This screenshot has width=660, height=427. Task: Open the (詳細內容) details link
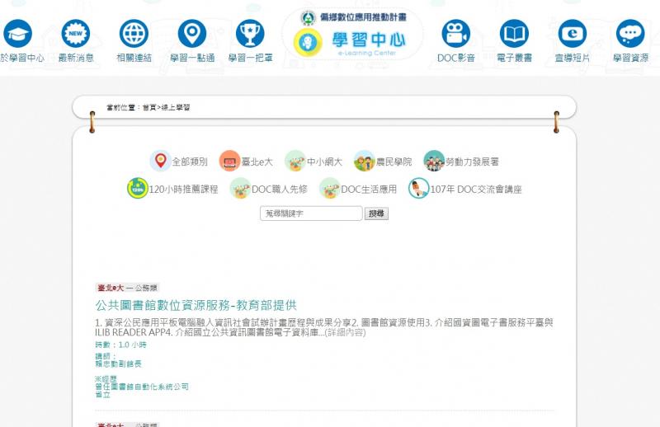(x=346, y=332)
